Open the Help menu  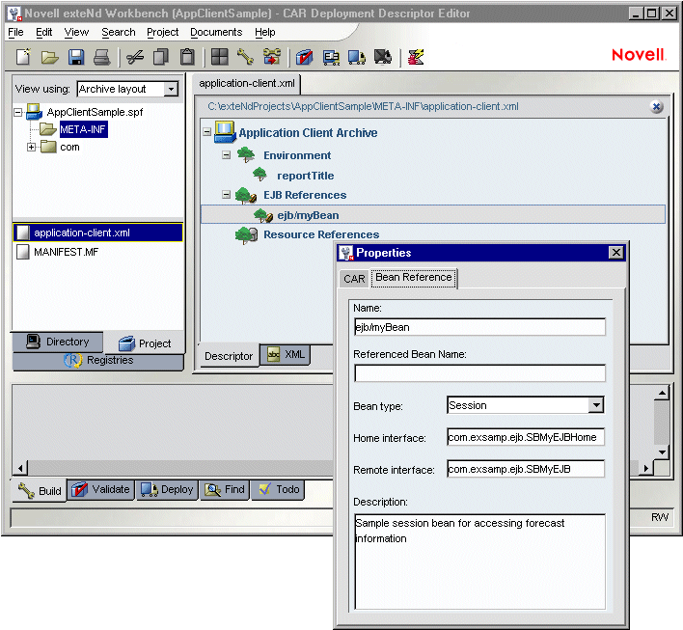point(265,32)
